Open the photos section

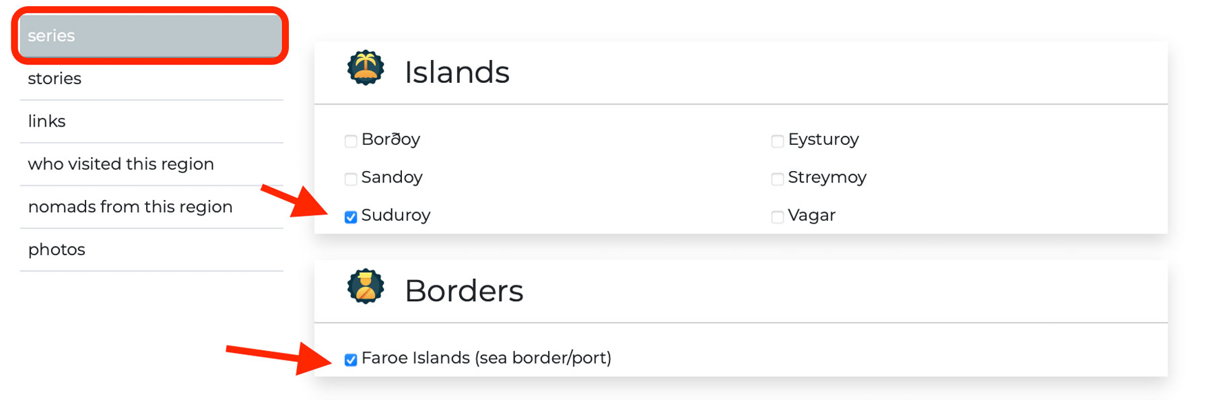point(57,250)
